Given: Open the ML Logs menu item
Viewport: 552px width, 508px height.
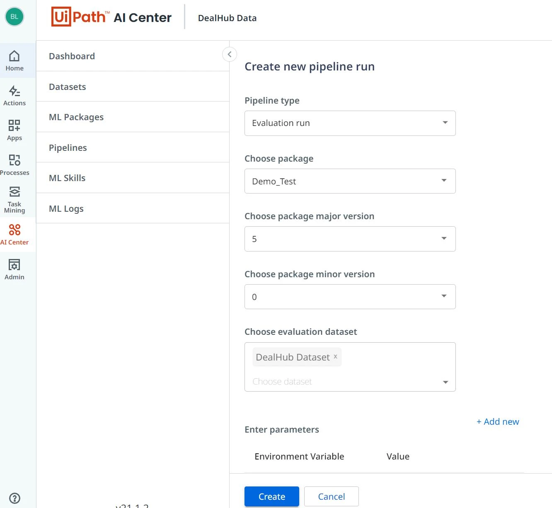Looking at the screenshot, I should (133, 208).
